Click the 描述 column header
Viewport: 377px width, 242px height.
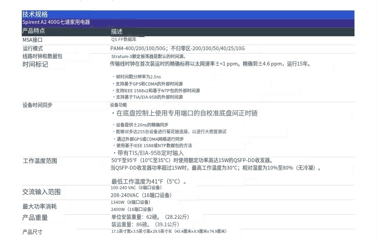117,32
